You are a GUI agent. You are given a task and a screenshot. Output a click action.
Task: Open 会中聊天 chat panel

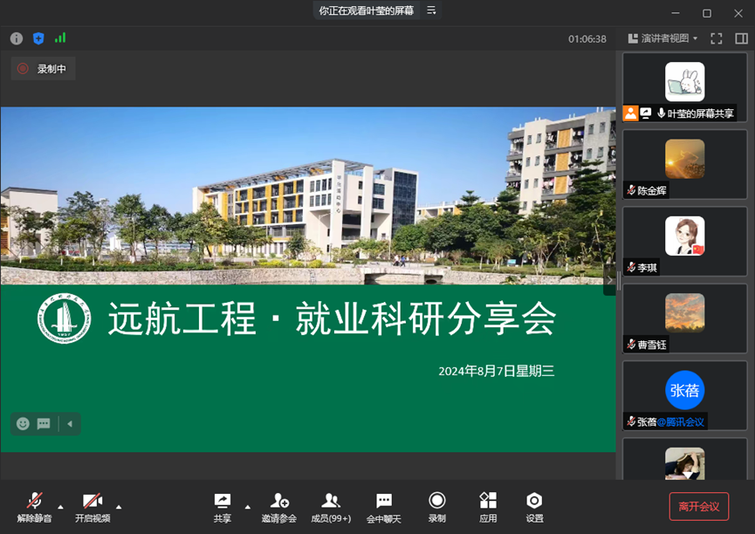383,507
